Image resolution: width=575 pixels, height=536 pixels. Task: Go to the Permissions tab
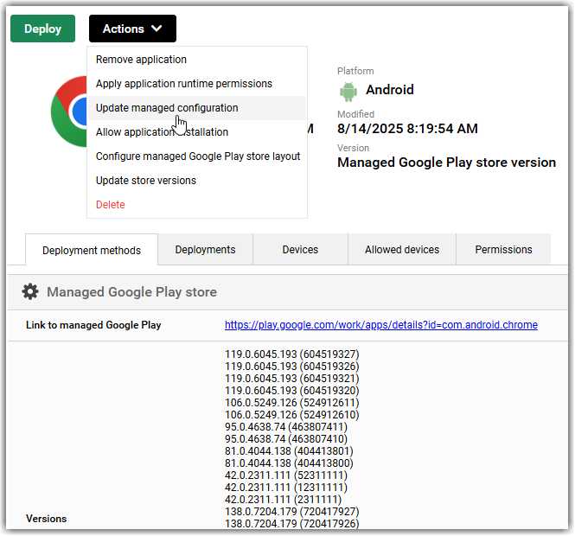[503, 250]
